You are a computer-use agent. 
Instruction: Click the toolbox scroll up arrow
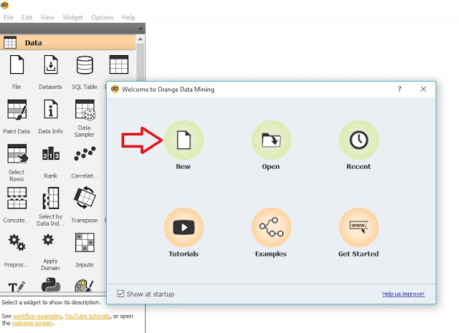click(141, 39)
